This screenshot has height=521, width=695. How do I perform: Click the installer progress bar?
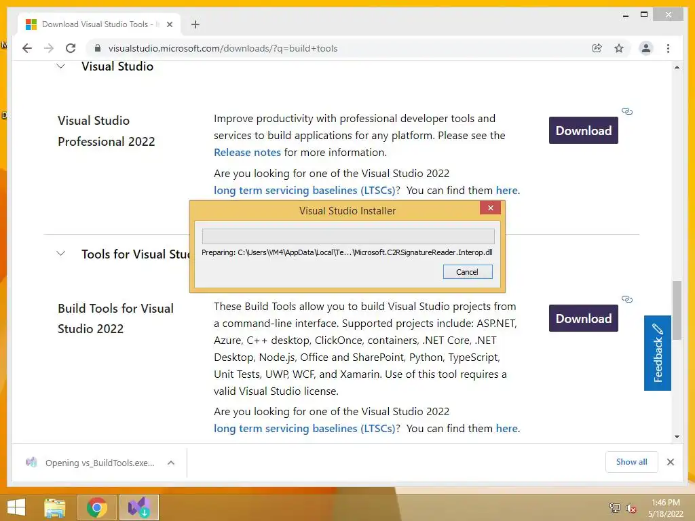348,236
